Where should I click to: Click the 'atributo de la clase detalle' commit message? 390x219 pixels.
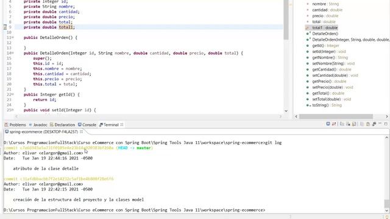[x=46, y=169]
